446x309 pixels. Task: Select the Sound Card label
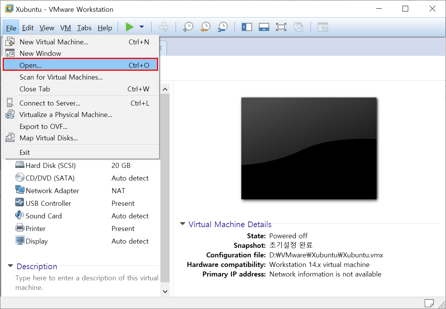(44, 216)
